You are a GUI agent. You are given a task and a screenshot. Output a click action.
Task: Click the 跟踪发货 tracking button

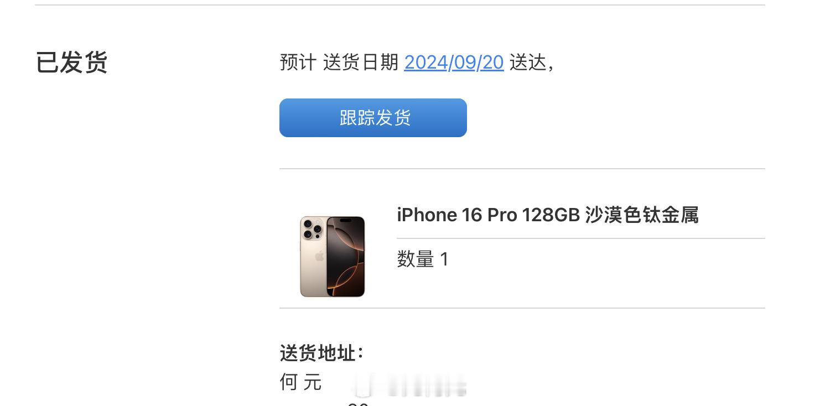click(373, 118)
